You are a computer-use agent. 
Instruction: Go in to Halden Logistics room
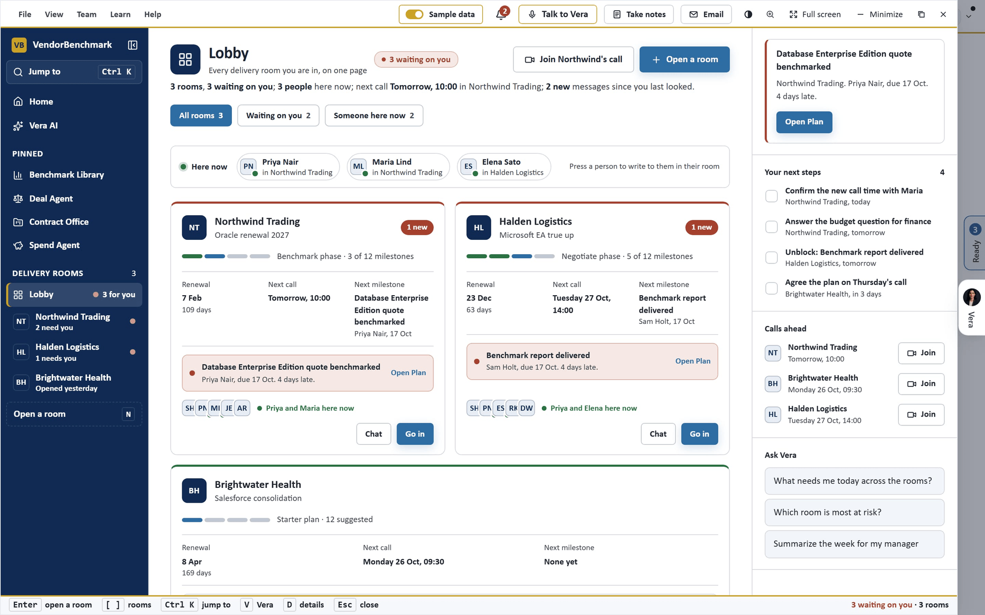(699, 434)
